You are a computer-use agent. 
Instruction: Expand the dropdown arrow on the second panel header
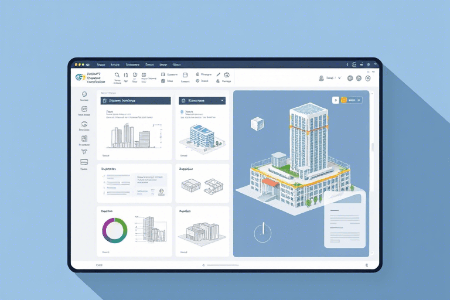point(222,101)
